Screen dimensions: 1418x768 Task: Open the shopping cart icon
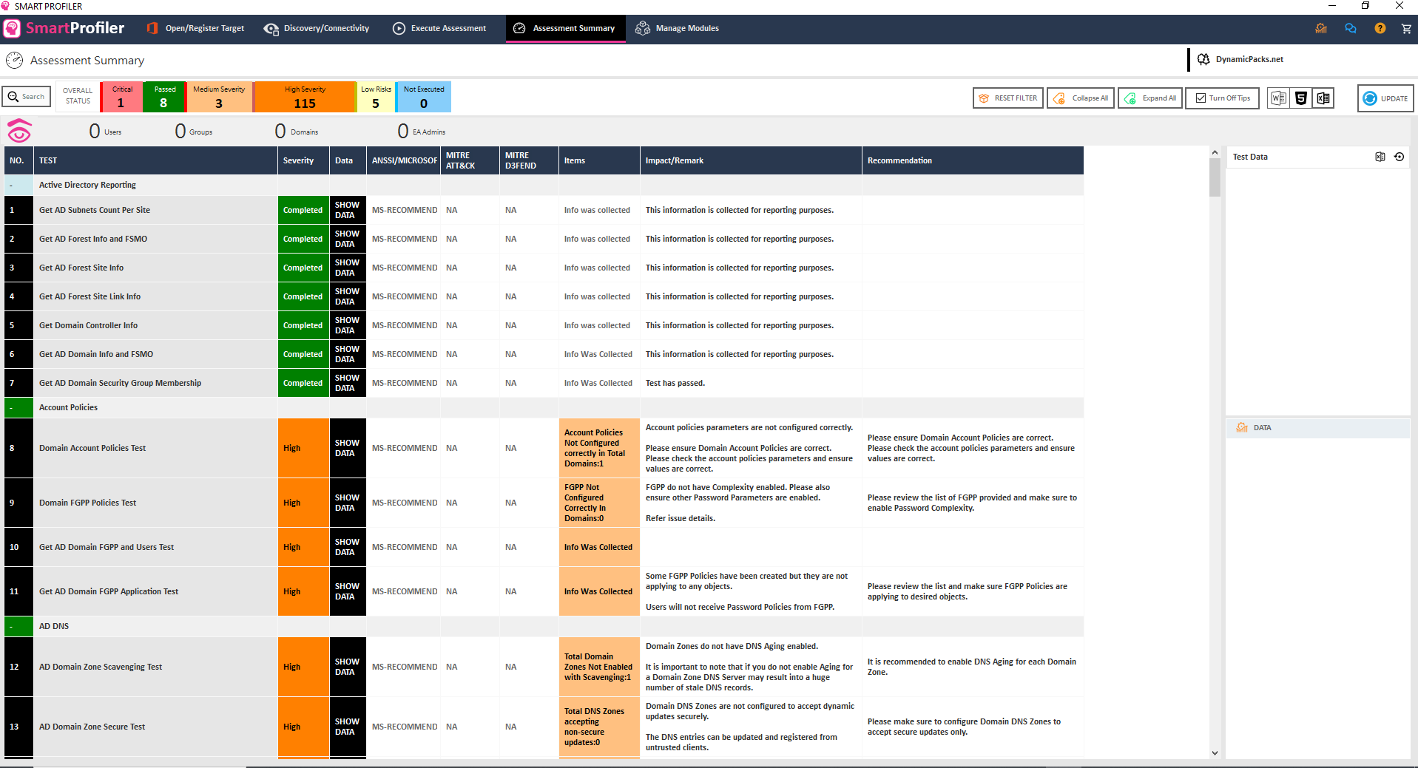click(1405, 29)
